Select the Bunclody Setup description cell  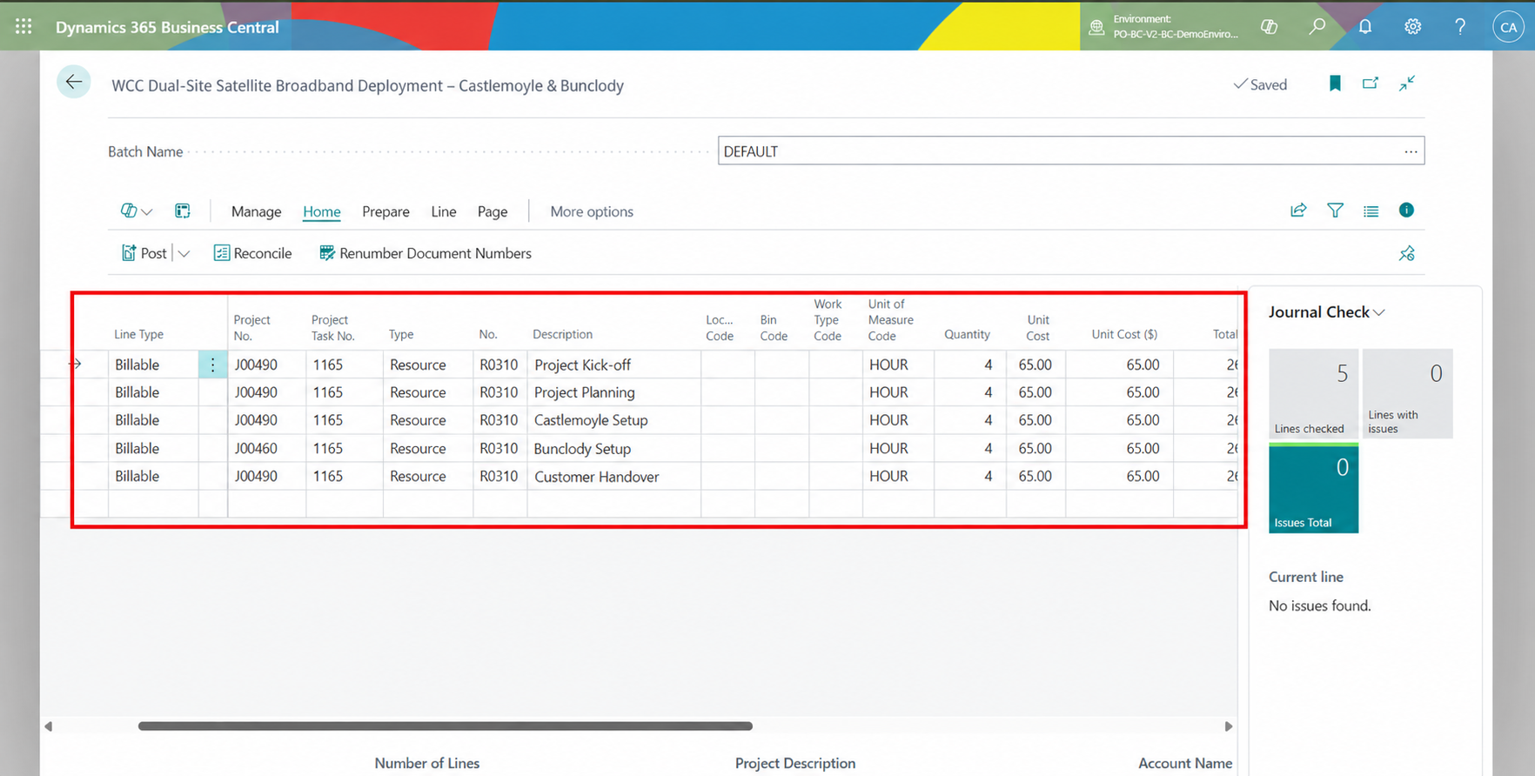(x=613, y=448)
